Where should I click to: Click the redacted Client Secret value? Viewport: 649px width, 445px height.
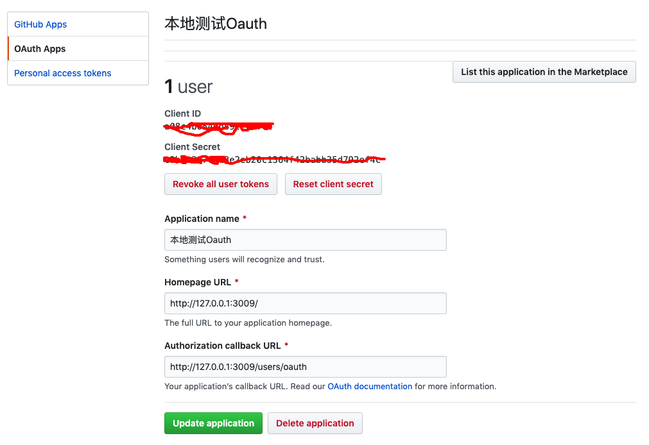click(275, 159)
